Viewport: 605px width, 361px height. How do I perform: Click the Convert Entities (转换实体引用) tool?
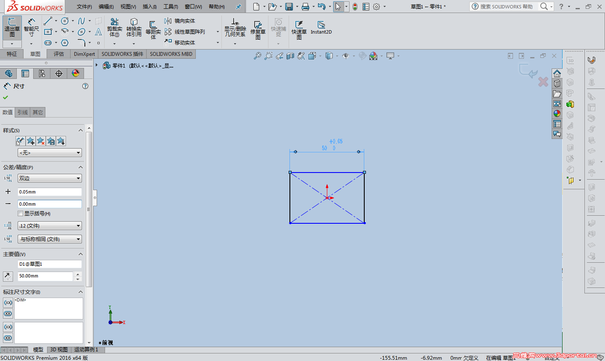click(134, 28)
